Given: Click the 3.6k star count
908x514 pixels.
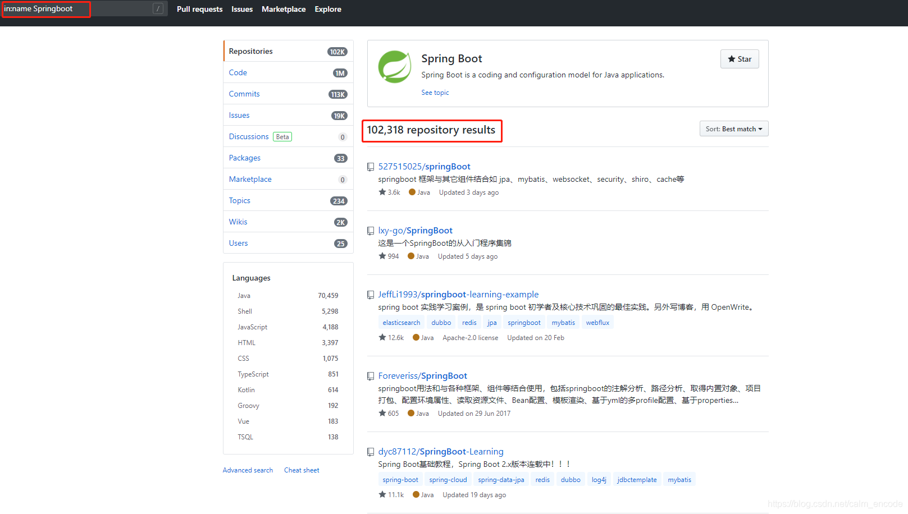Looking at the screenshot, I should pyautogui.click(x=390, y=192).
